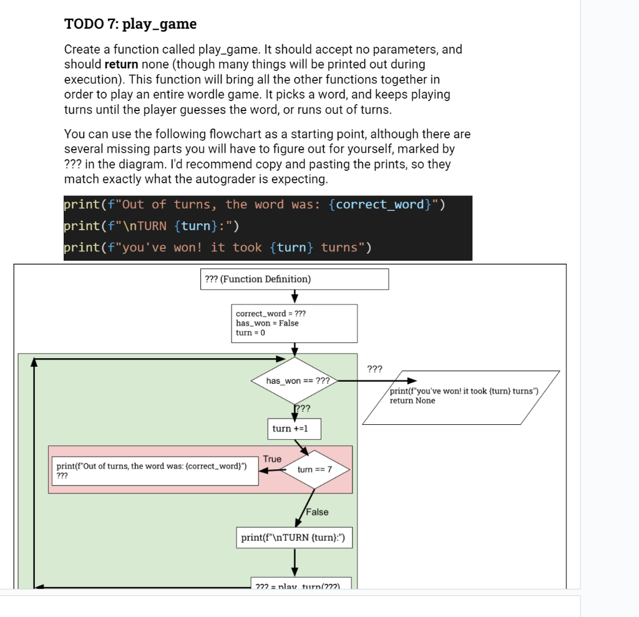The image size is (639, 617).
Task: Select the print TURN turn code line
Action: click(x=175, y=226)
